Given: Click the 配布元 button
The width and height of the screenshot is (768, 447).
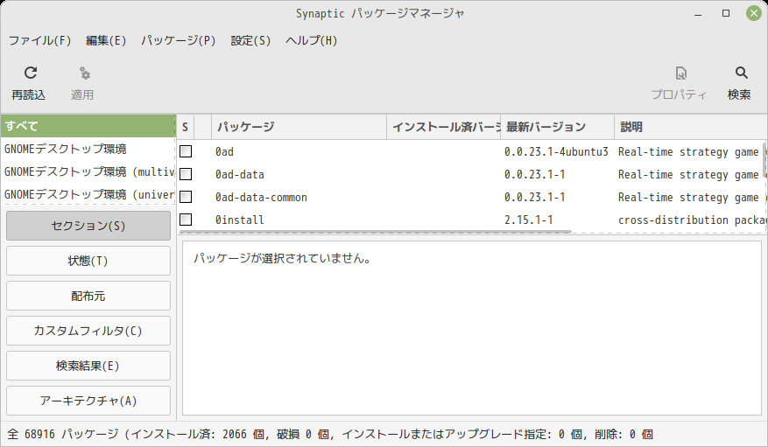Looking at the screenshot, I should click(88, 296).
